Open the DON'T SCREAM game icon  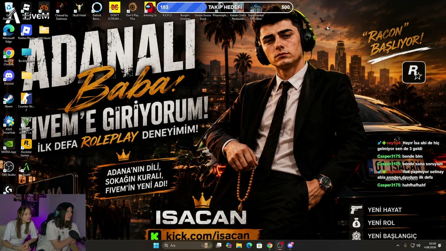(x=115, y=10)
